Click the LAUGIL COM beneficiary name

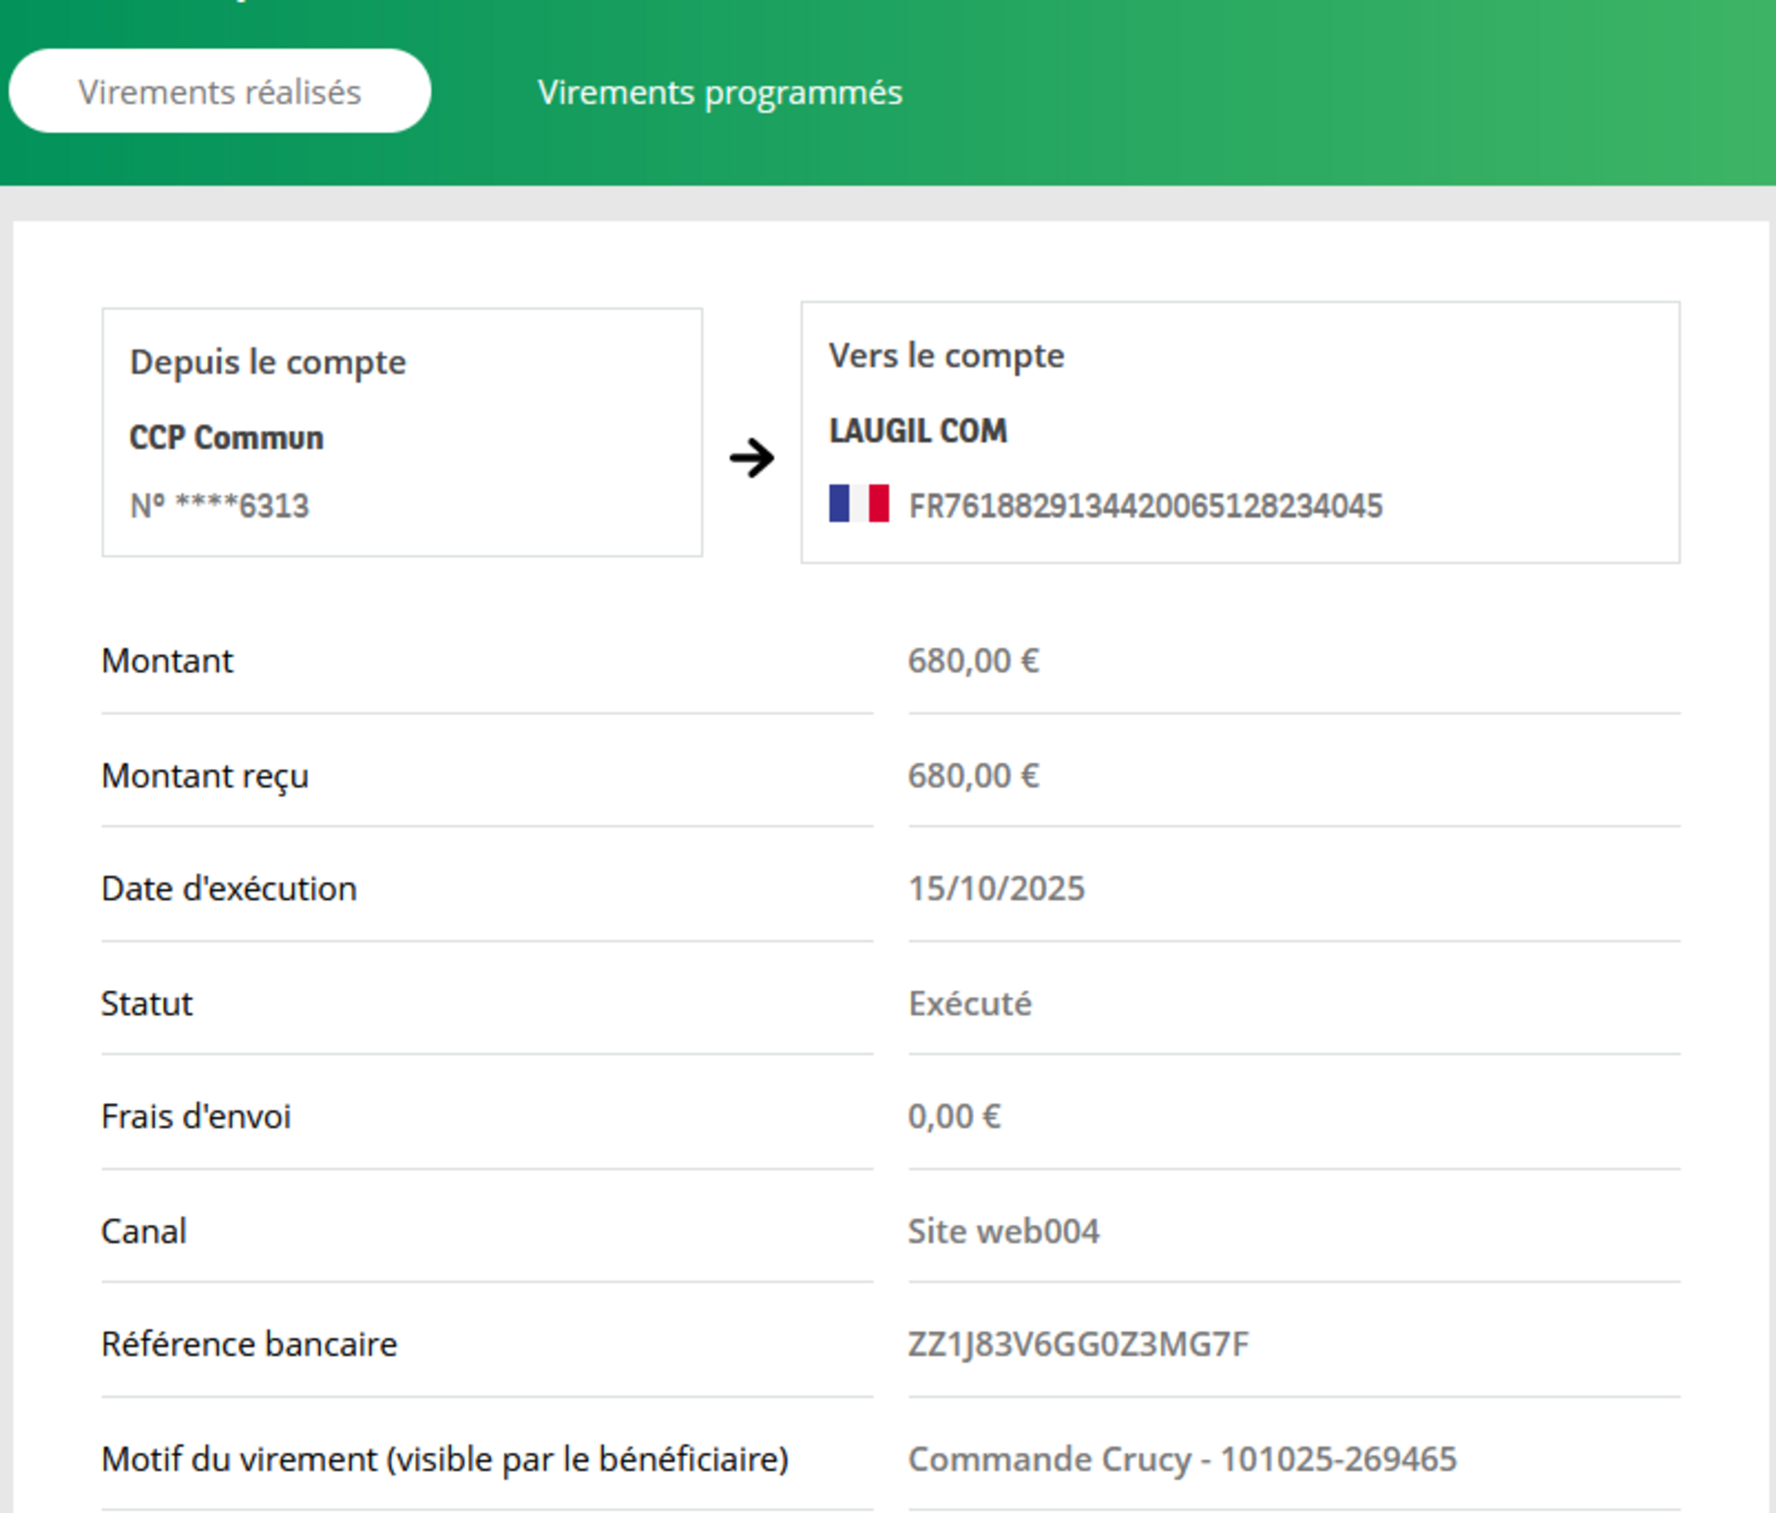917,431
